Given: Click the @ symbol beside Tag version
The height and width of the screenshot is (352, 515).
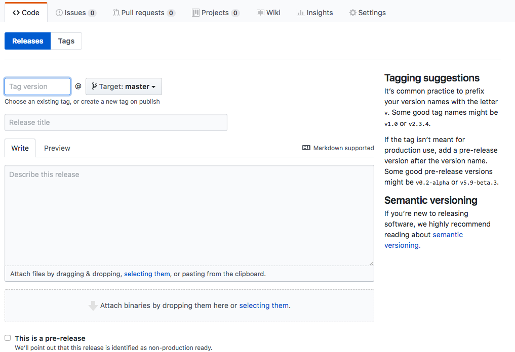Looking at the screenshot, I should 78,86.
